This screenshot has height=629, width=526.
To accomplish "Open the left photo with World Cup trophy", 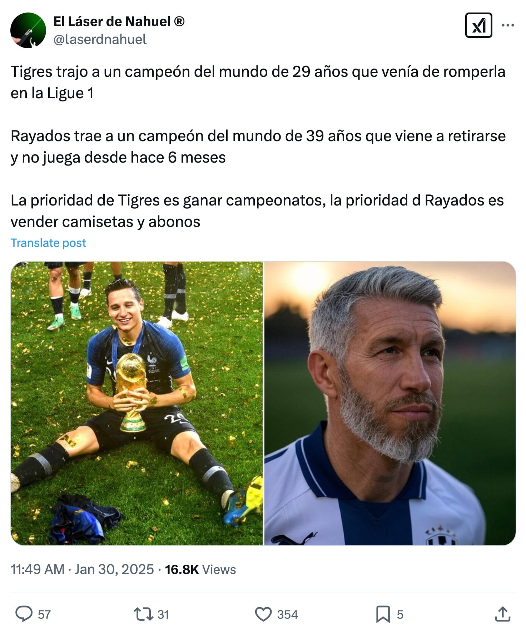I will pos(137,403).
